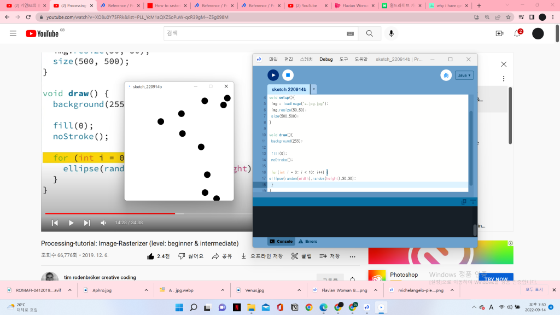Viewport: 560px width, 315px height.
Task: Open the 파일 menu in Processing
Action: tap(273, 59)
